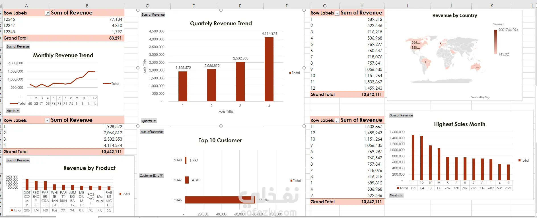The width and height of the screenshot is (537, 218).
Task: Click the Total legend color swatch on quarterly chart
Action: 290,73
